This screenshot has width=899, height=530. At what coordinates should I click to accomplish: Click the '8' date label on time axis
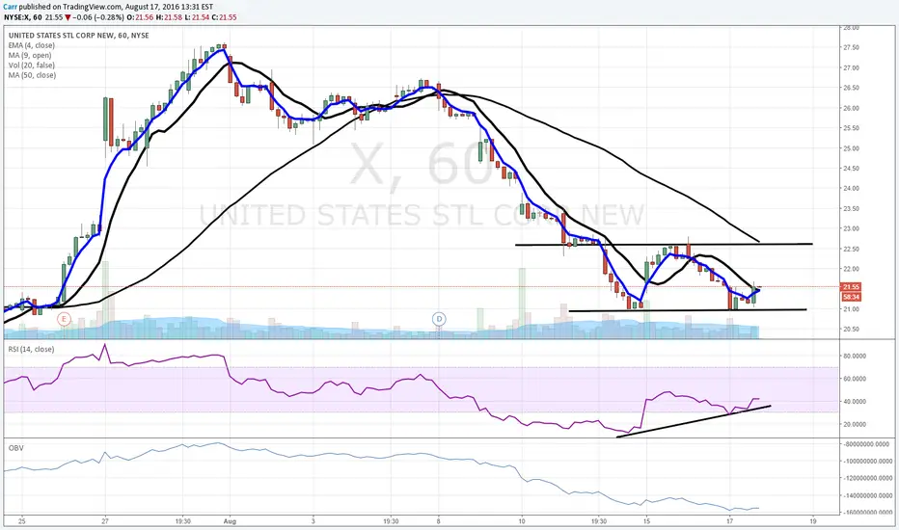(438, 521)
